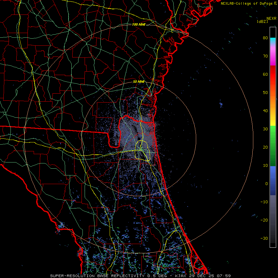Click the 0 dBZ scale value
Image resolution: width=278 pixels, height=278 pixels.
(267, 184)
